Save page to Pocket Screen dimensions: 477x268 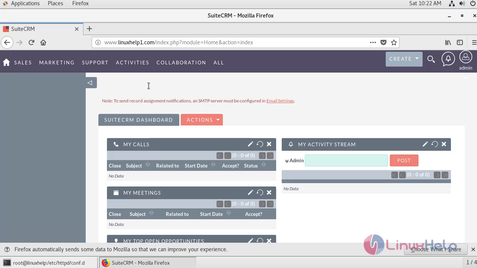coord(383,42)
